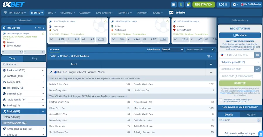Click the Search by match field
The image size is (263, 137).
tap(199, 50)
